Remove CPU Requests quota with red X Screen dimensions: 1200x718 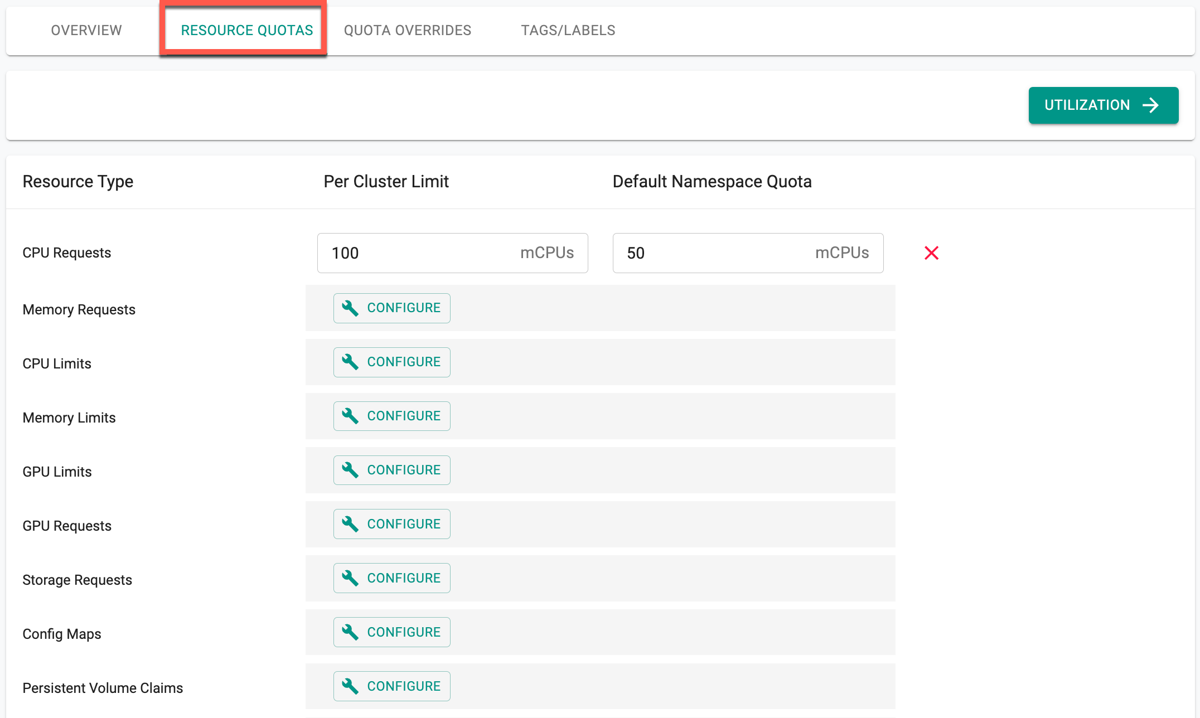click(932, 252)
